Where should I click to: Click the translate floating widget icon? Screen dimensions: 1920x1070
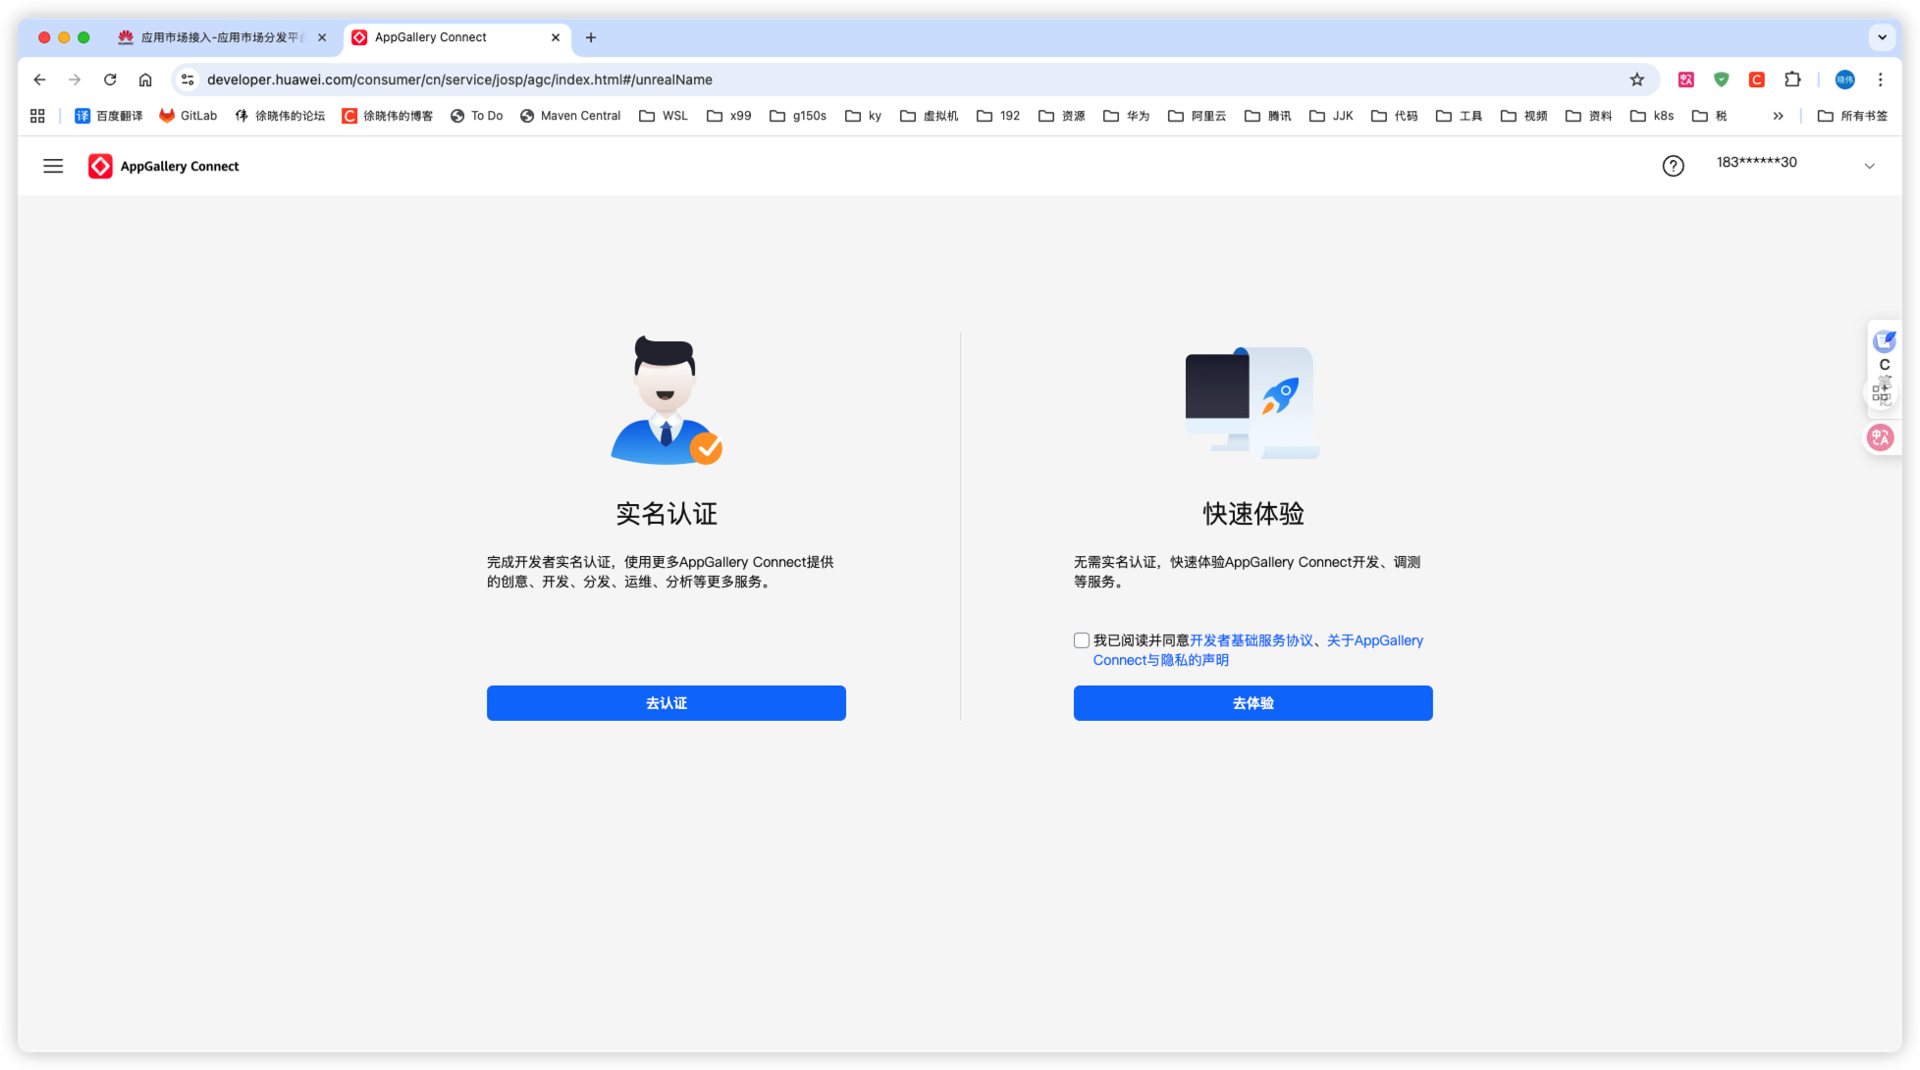(1880, 437)
